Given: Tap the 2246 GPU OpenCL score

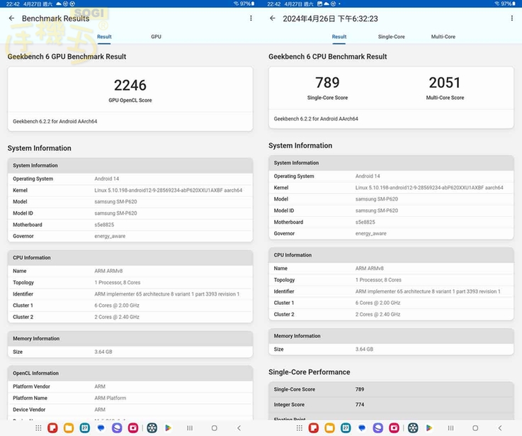Looking at the screenshot, I should [130, 85].
